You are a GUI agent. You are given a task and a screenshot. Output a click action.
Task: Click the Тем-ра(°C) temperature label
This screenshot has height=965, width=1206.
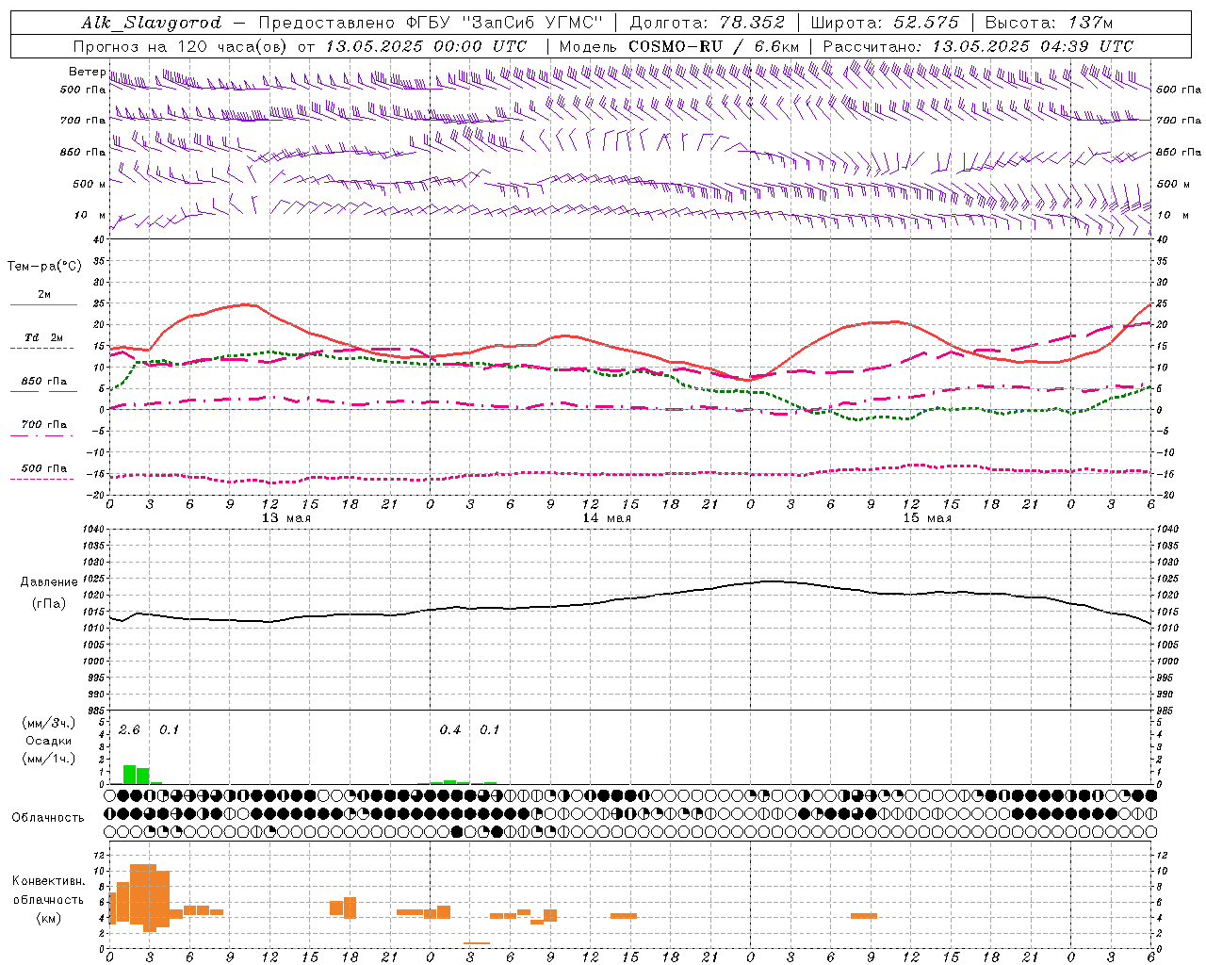[44, 267]
